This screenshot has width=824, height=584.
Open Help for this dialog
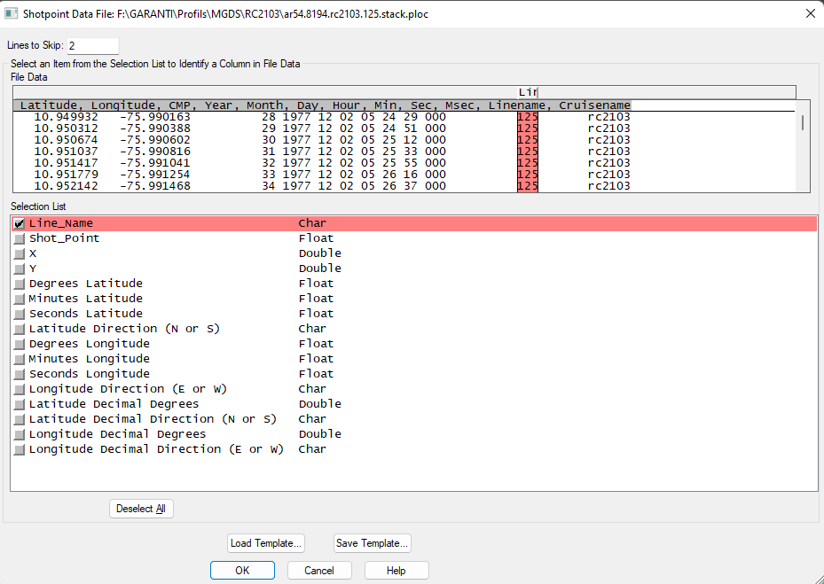[396, 571]
